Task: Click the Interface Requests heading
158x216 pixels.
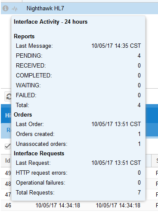Action: pos(39,154)
